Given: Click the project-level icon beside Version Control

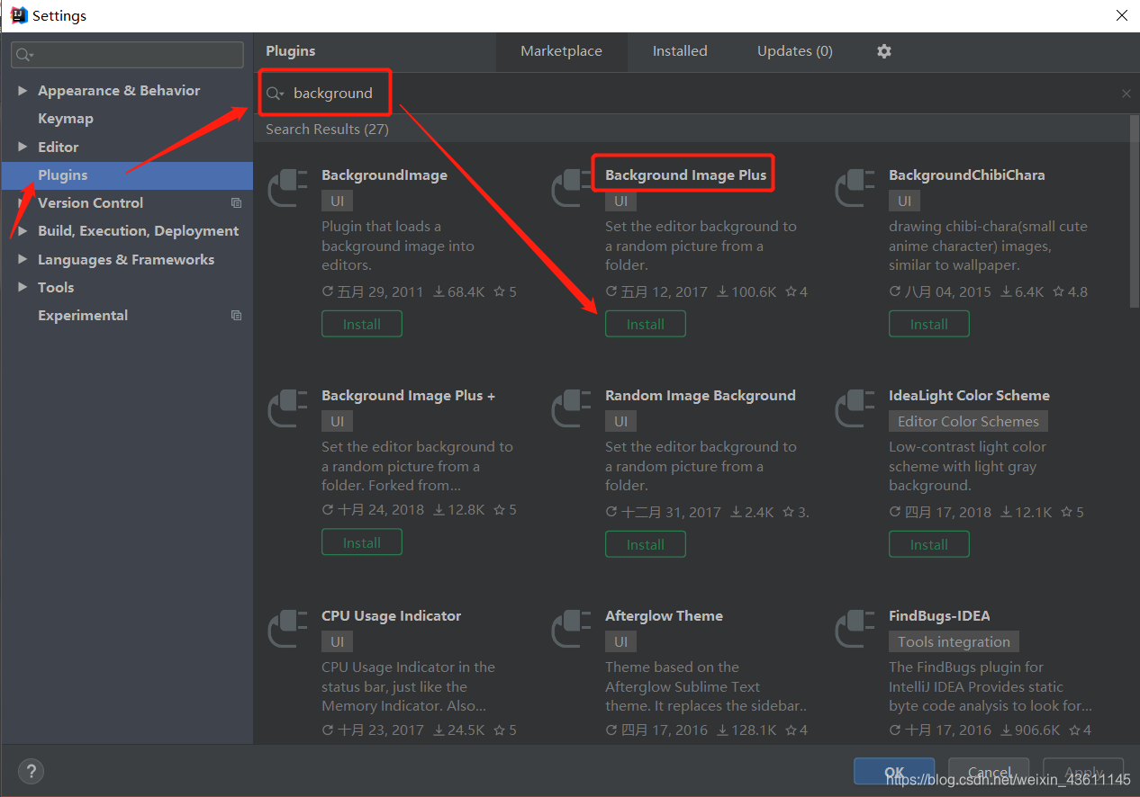Looking at the screenshot, I should pos(236,203).
